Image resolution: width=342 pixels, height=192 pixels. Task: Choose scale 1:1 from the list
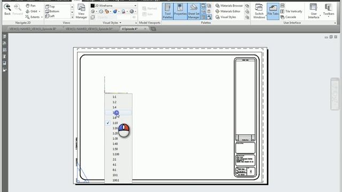[119, 97]
